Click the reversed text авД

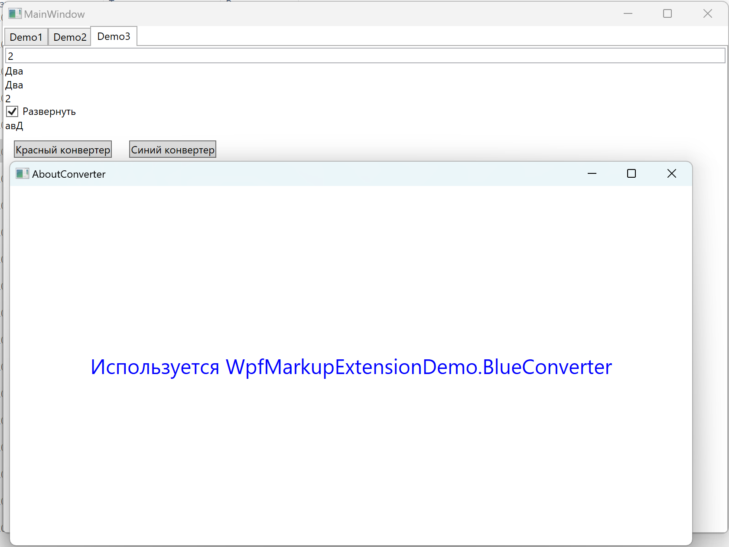click(14, 126)
